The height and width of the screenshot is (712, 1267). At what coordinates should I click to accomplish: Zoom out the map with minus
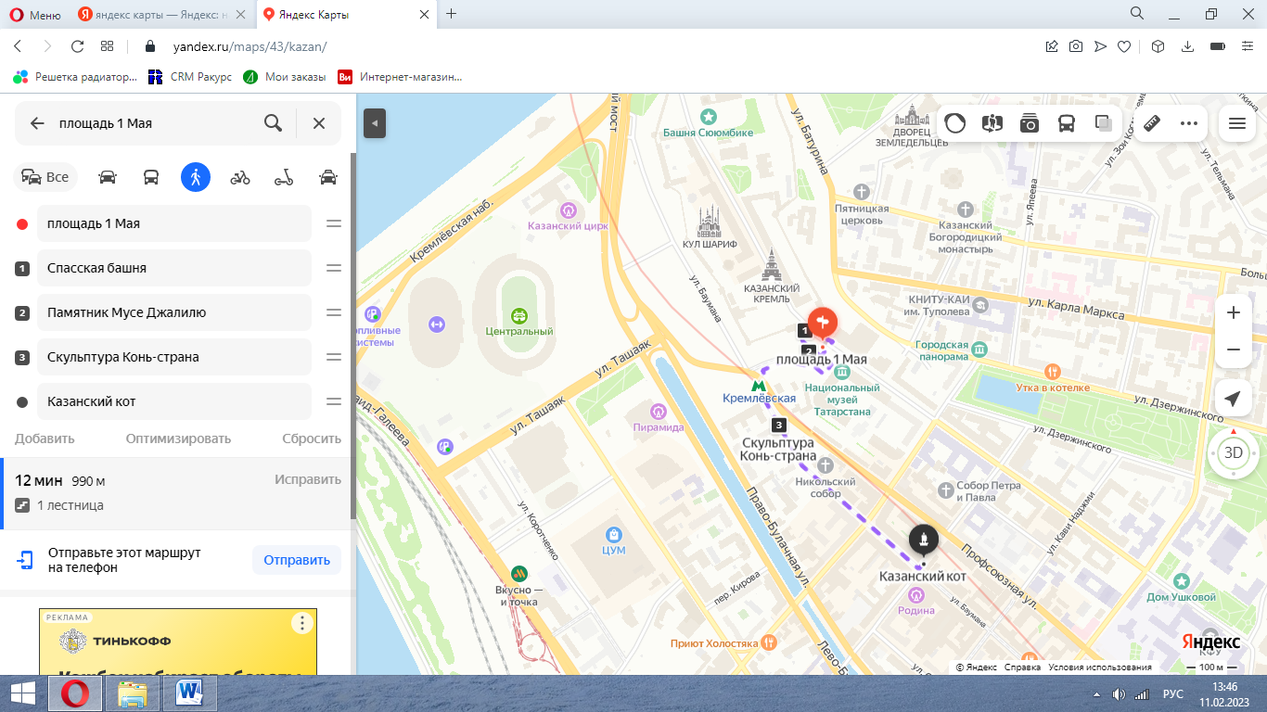coord(1234,350)
